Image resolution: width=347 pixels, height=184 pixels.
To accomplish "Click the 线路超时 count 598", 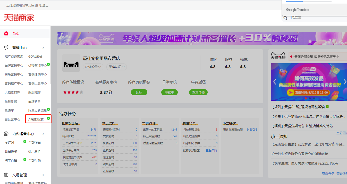I will click(135, 164).
